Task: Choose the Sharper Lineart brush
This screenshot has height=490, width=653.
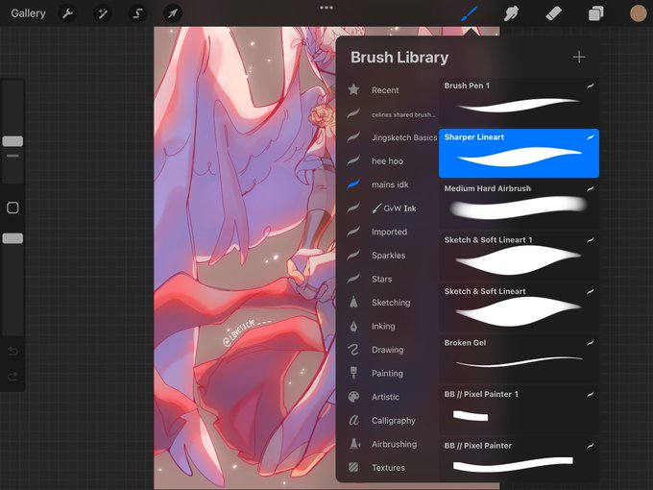Action: pyautogui.click(x=519, y=154)
